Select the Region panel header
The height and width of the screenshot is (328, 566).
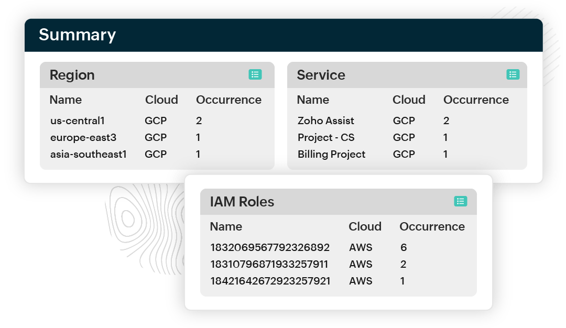[x=72, y=75]
